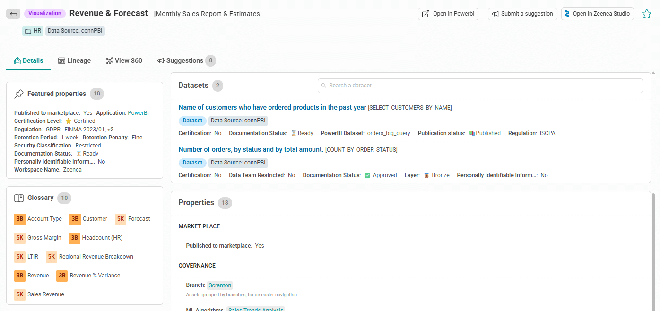Click the back arrow icon
The image size is (660, 311).
(13, 14)
